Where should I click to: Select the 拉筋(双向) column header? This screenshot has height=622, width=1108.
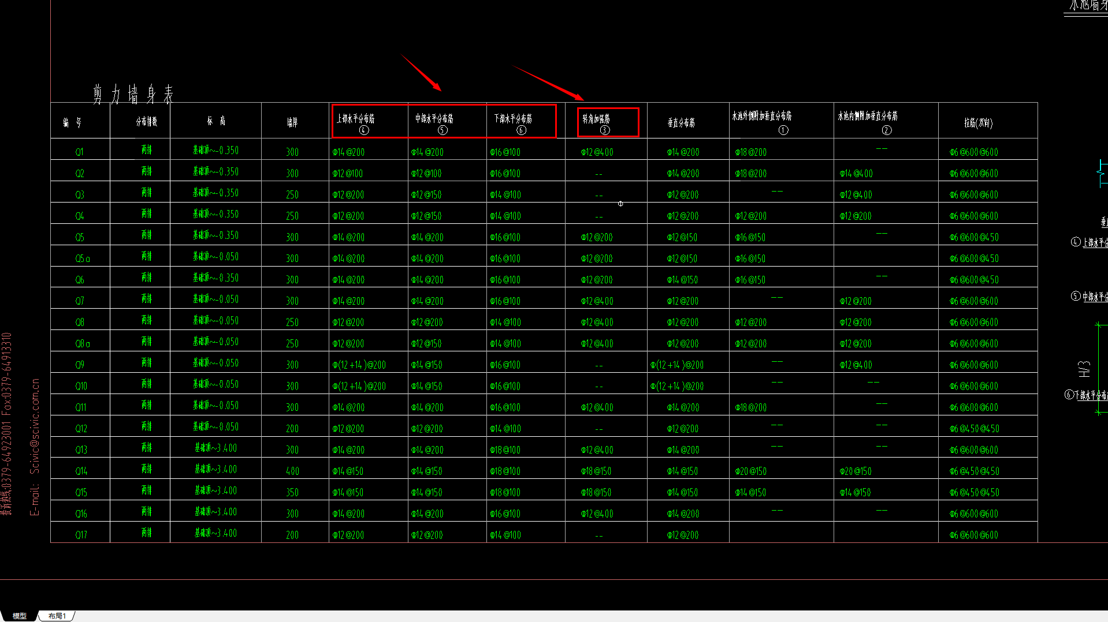pos(979,123)
